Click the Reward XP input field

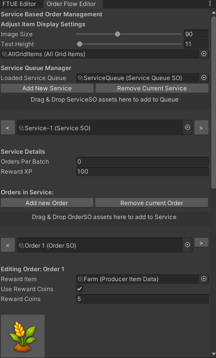(x=142, y=172)
